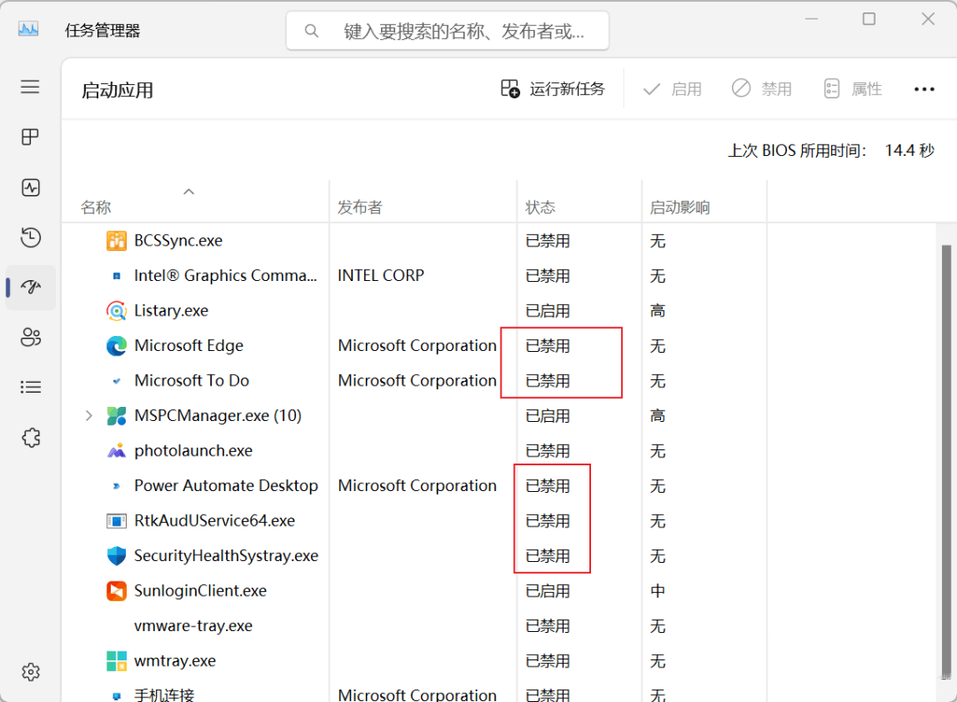The height and width of the screenshot is (702, 957).
Task: Select the vmware-tray.exe row
Action: point(415,626)
